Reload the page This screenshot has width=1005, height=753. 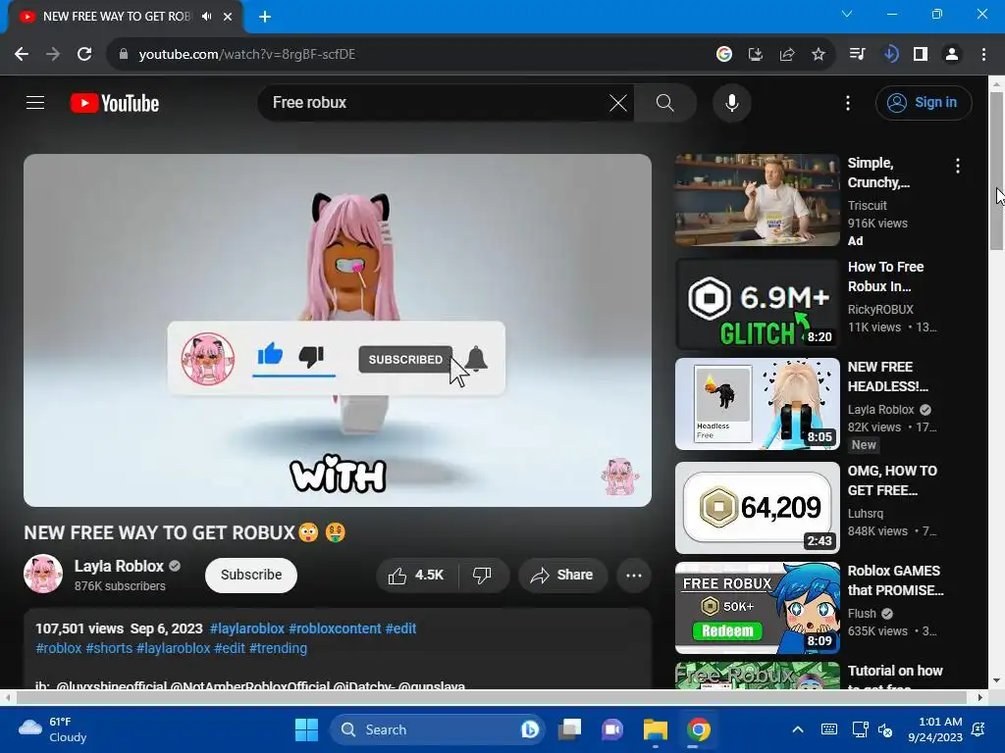pos(84,55)
